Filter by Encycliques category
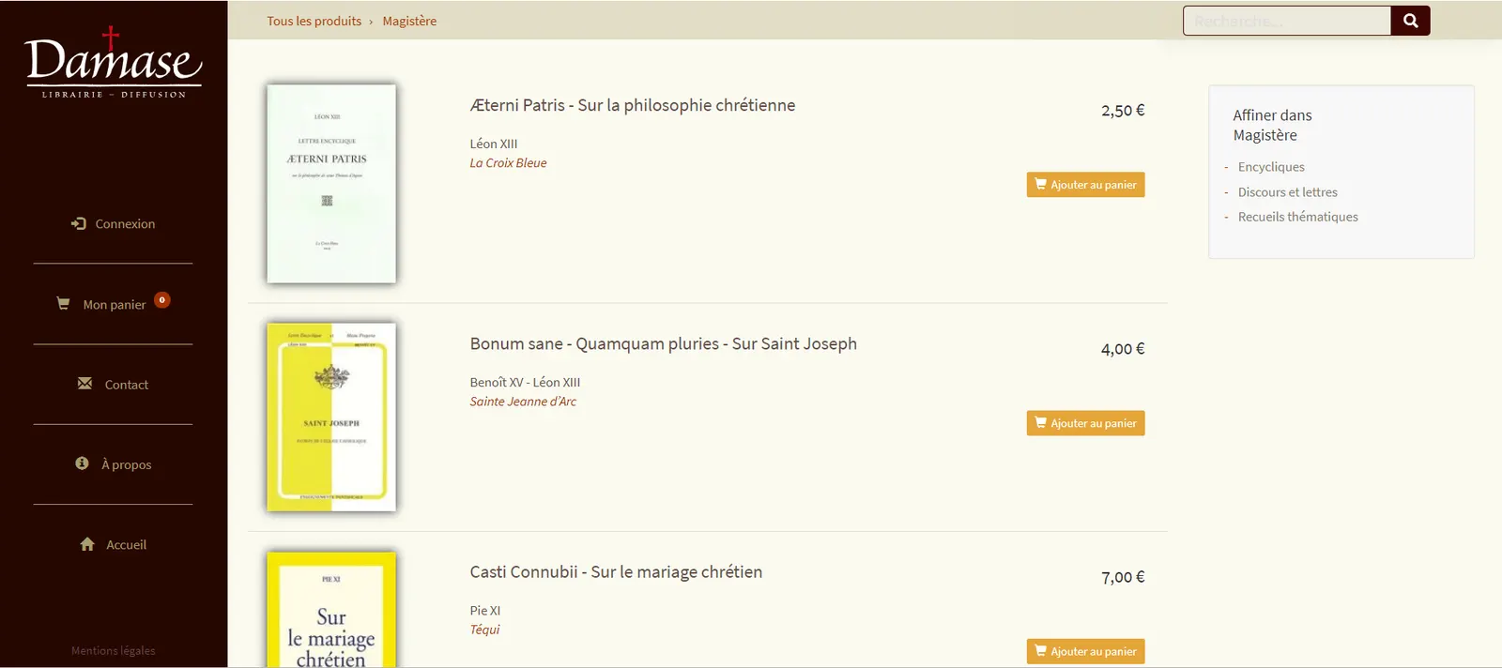 [1271, 166]
